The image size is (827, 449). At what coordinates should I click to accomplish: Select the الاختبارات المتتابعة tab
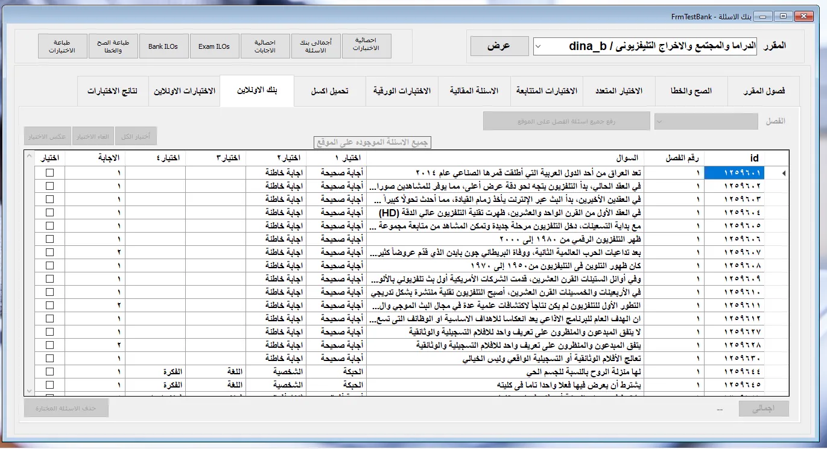point(547,92)
